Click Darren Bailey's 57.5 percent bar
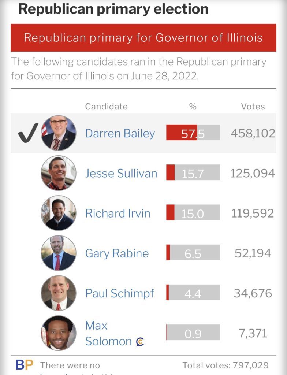 pyautogui.click(x=193, y=133)
